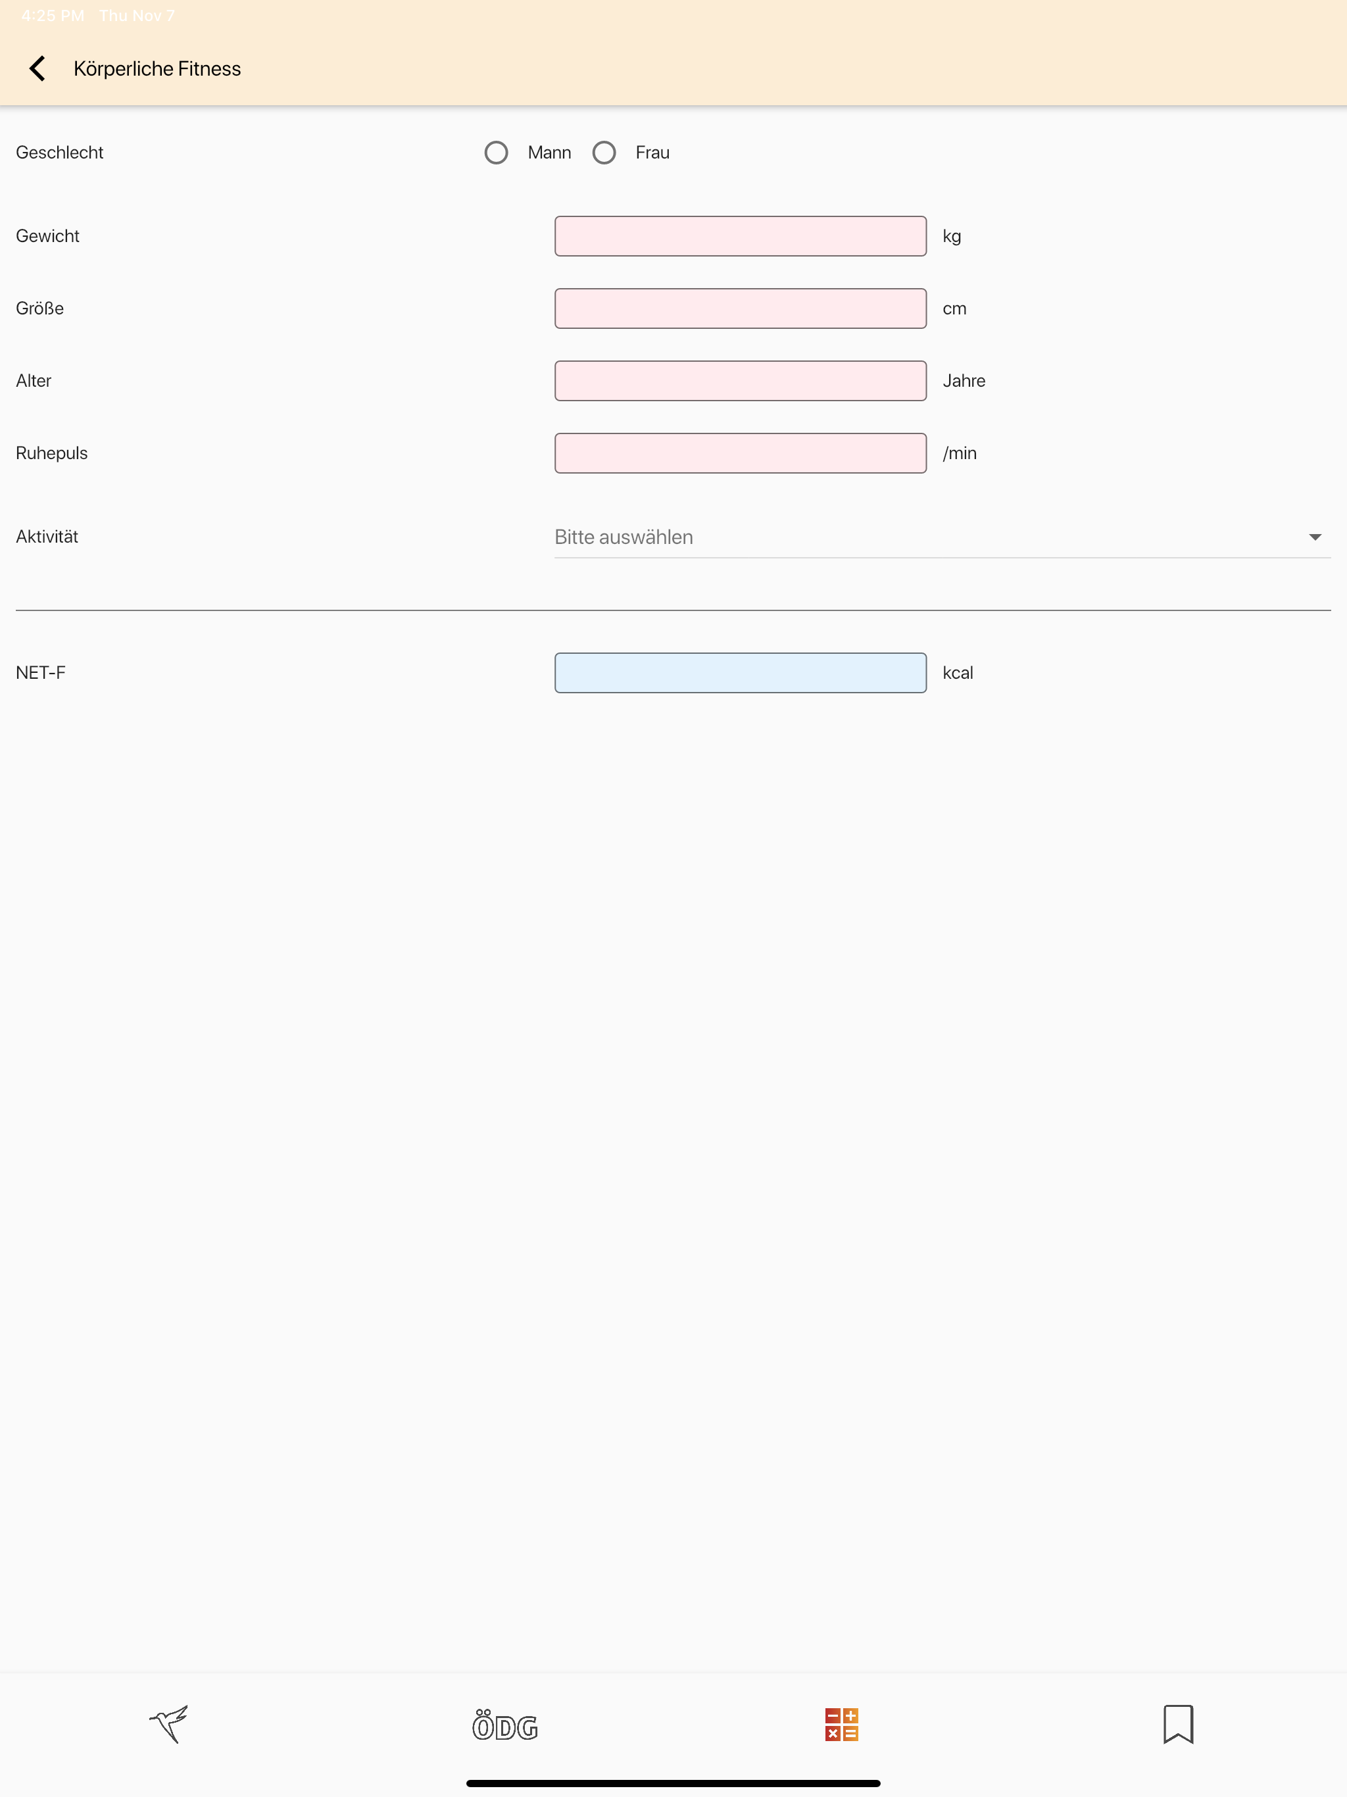1347x1797 pixels.
Task: Click the 'Alter' label
Action: coord(34,381)
